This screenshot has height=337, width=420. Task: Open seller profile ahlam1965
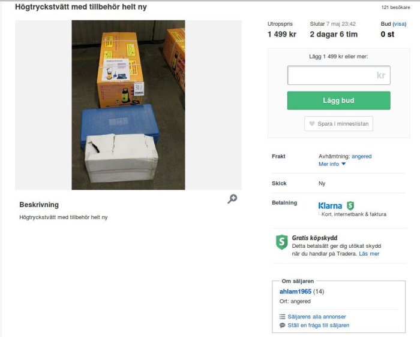(295, 292)
